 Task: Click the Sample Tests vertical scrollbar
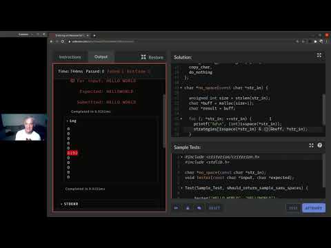(x=323, y=170)
